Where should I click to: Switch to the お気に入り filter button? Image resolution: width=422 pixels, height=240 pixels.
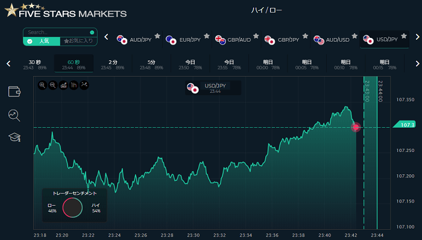pos(78,41)
